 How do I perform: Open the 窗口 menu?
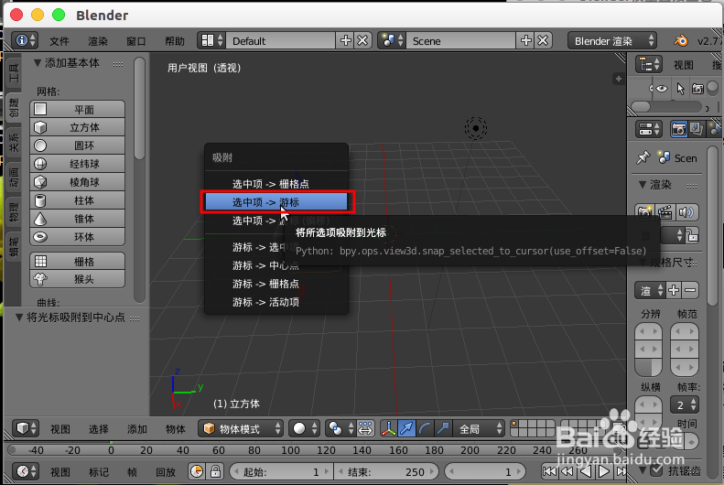[x=135, y=41]
